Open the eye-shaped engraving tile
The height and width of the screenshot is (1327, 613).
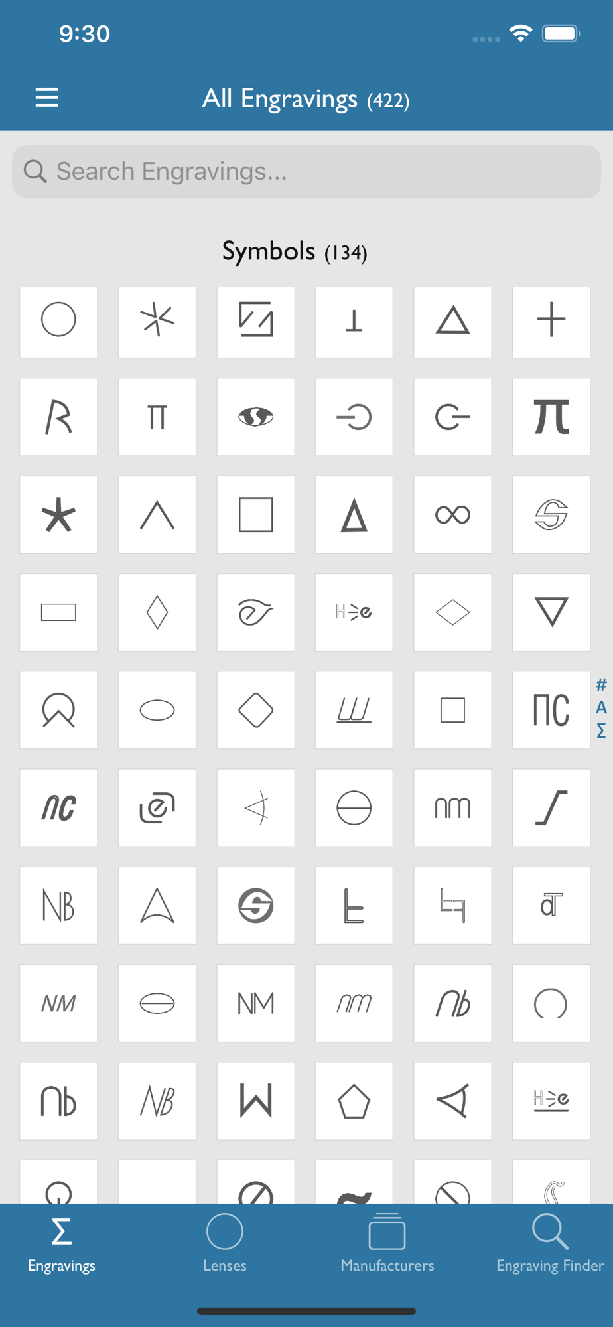(255, 417)
